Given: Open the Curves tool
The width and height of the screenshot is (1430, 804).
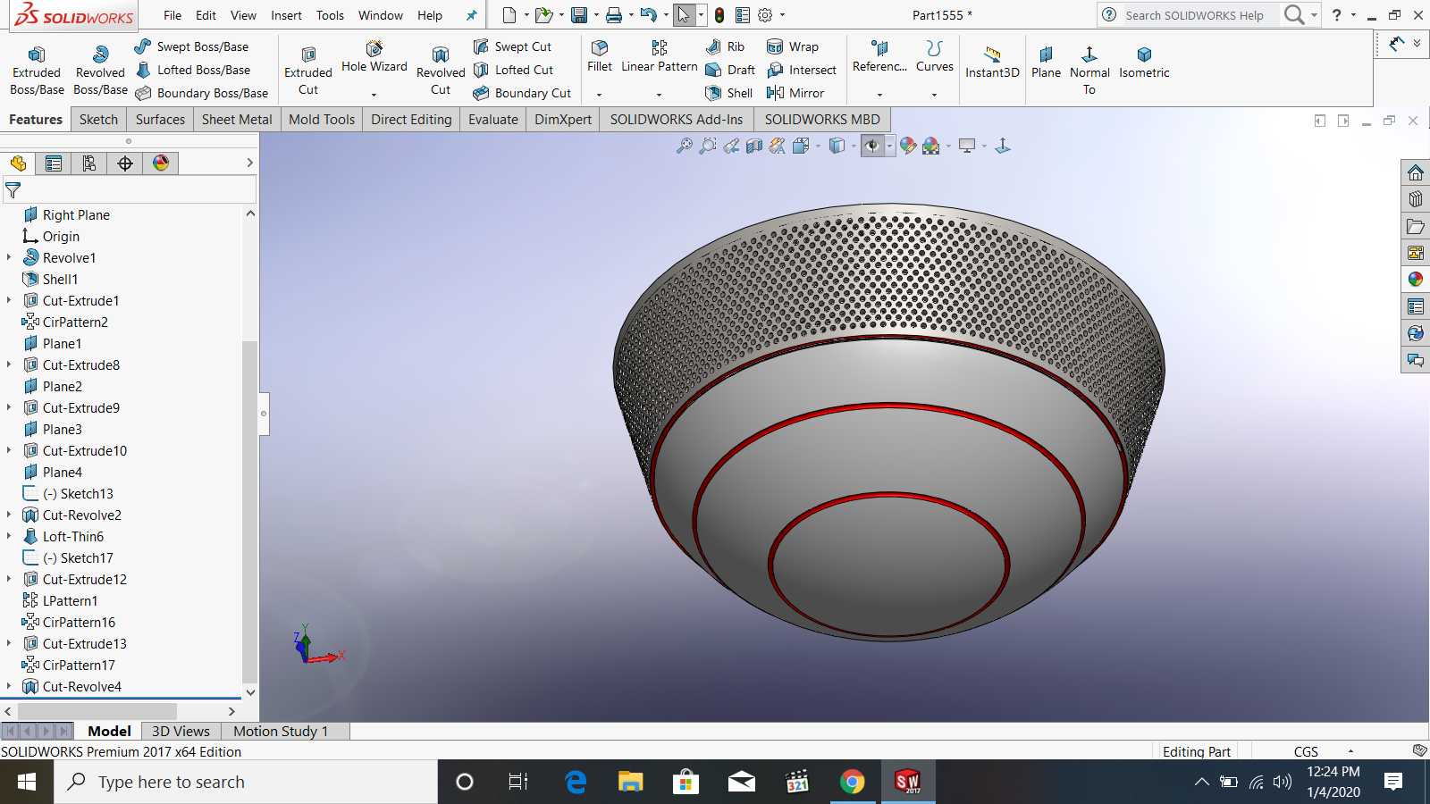Looking at the screenshot, I should coord(935,56).
